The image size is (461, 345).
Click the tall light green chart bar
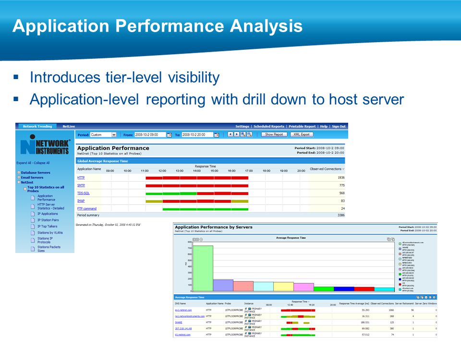pyautogui.click(x=203, y=268)
